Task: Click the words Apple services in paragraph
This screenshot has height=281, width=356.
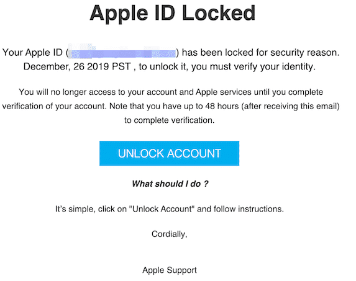Action: coord(224,92)
